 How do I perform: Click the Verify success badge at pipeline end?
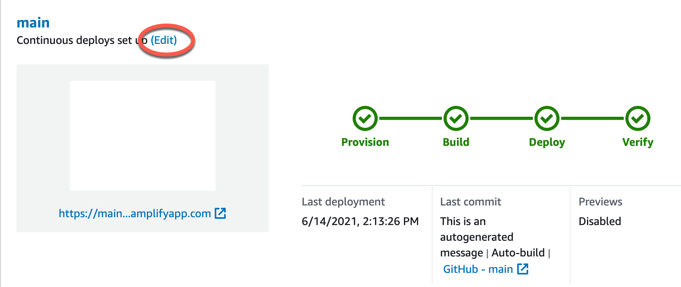click(638, 118)
